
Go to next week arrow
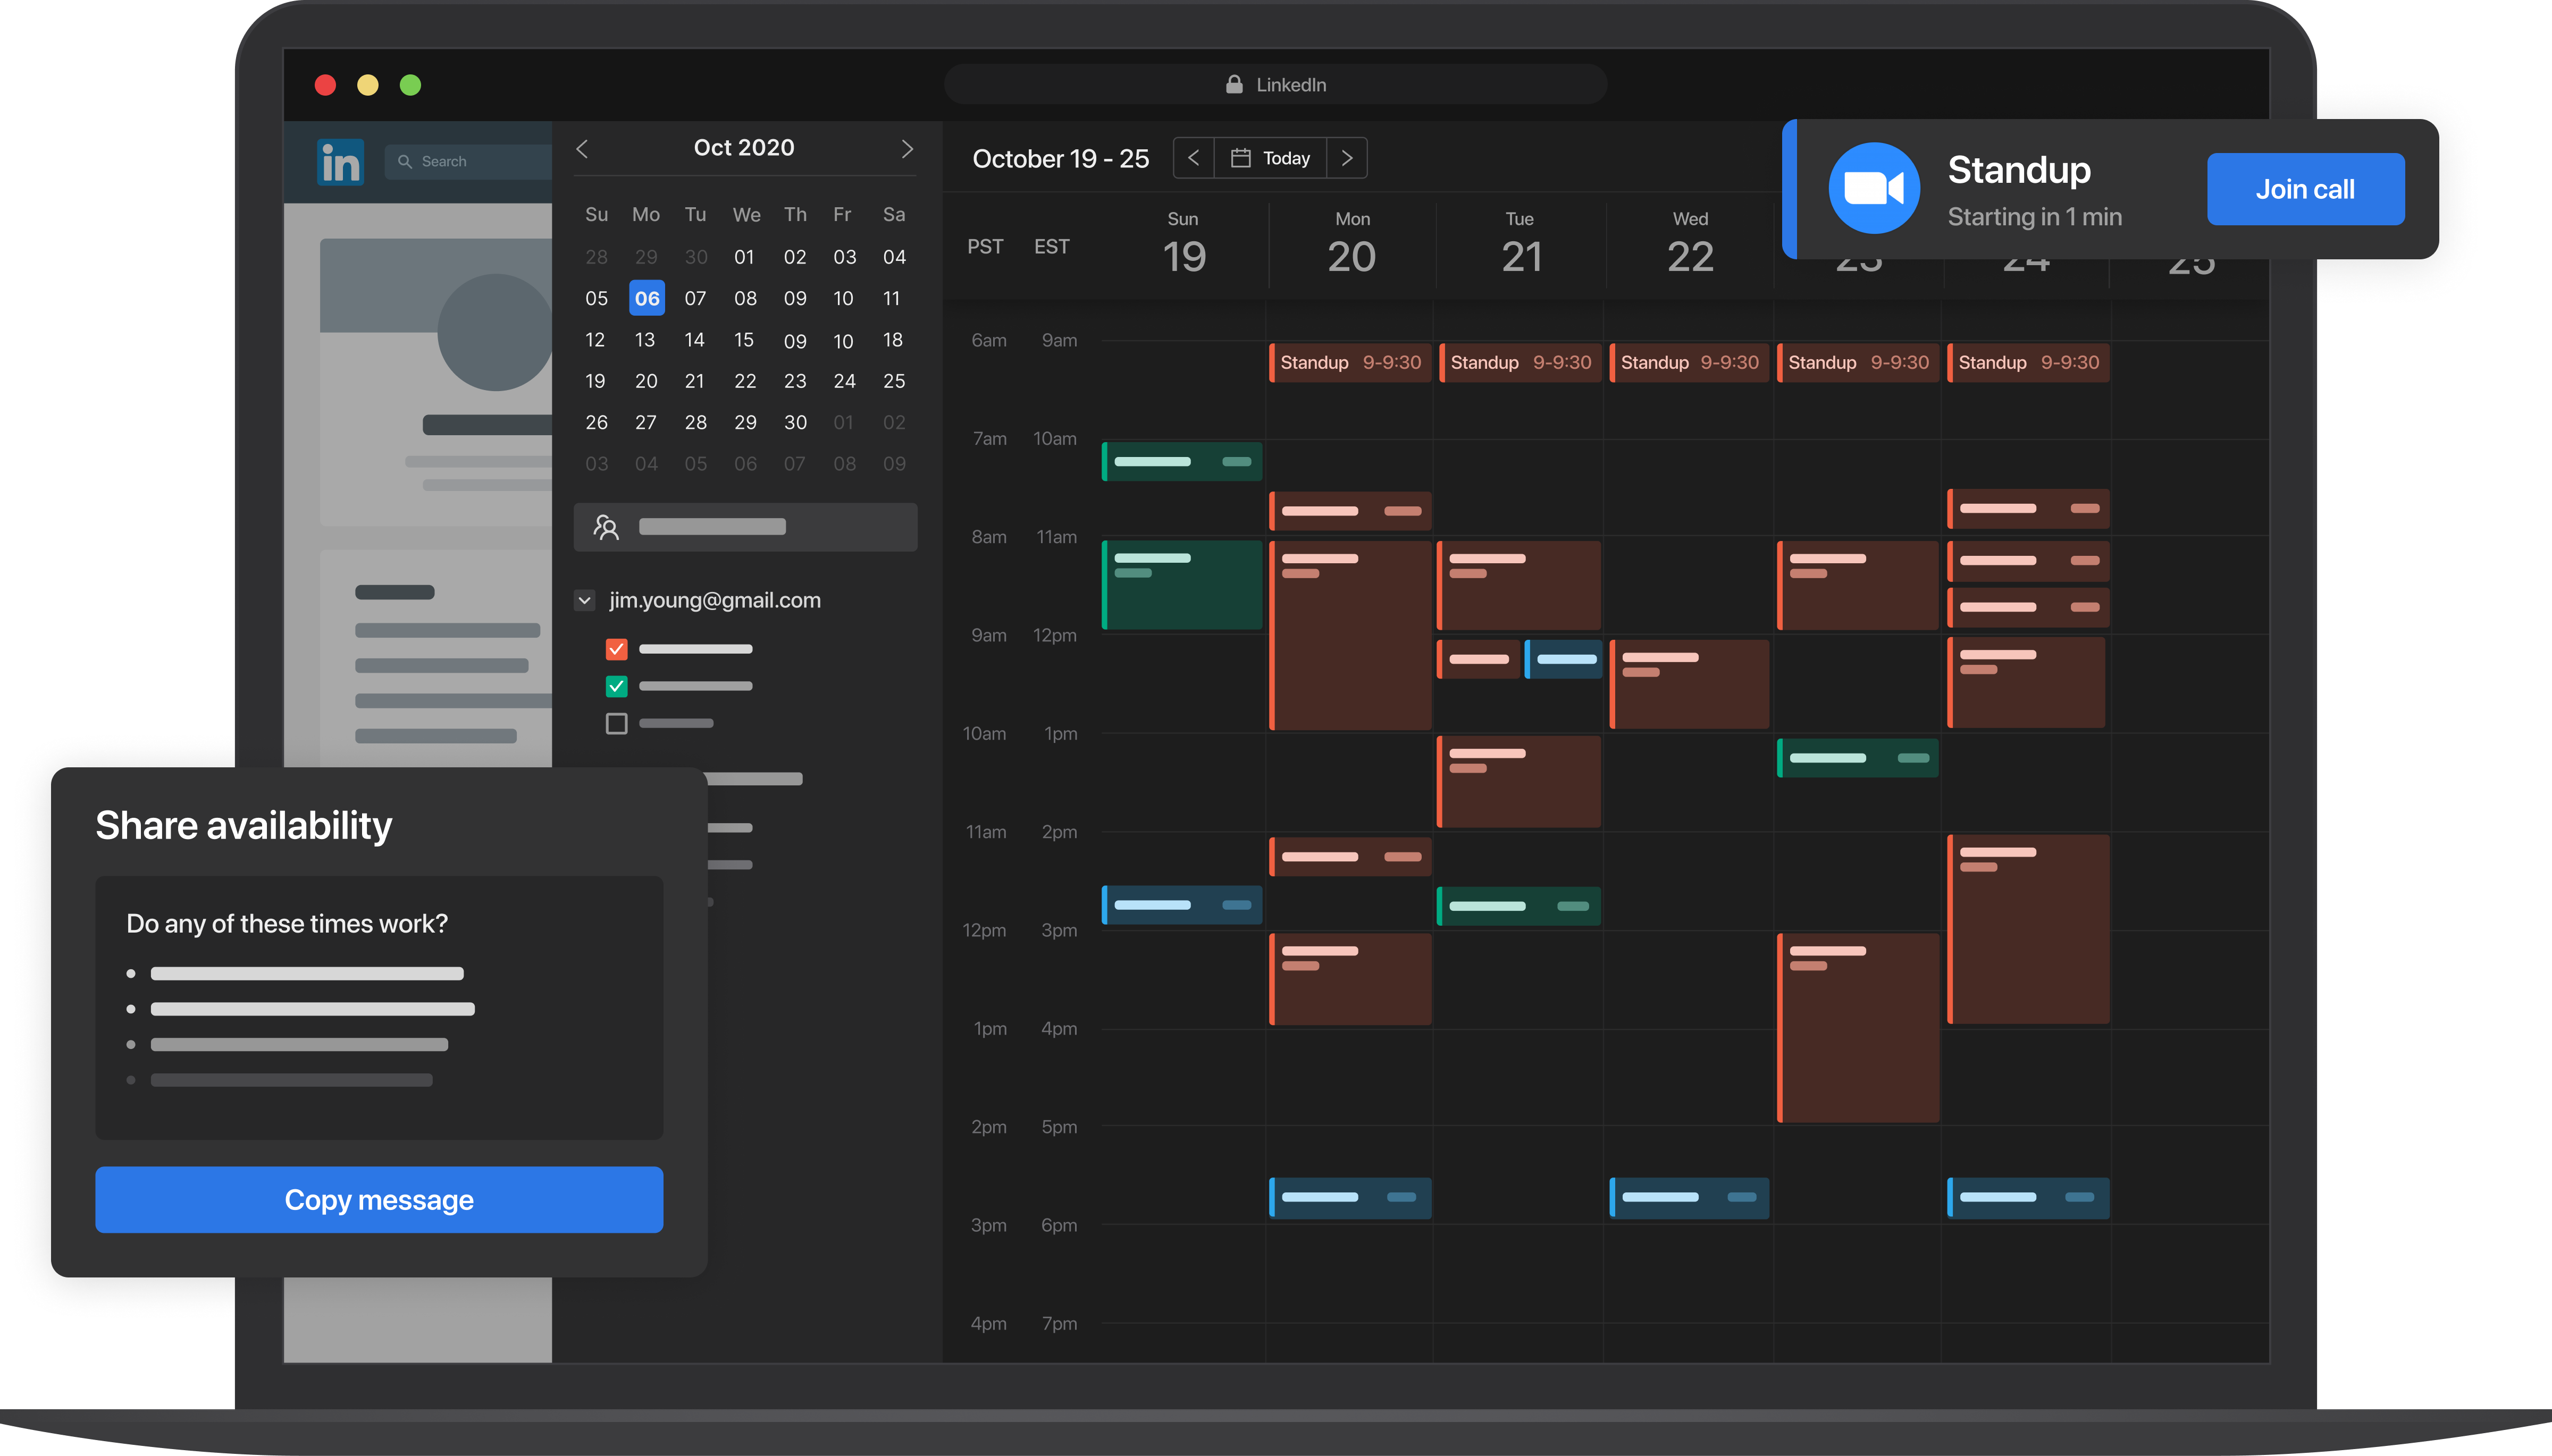(x=1348, y=158)
